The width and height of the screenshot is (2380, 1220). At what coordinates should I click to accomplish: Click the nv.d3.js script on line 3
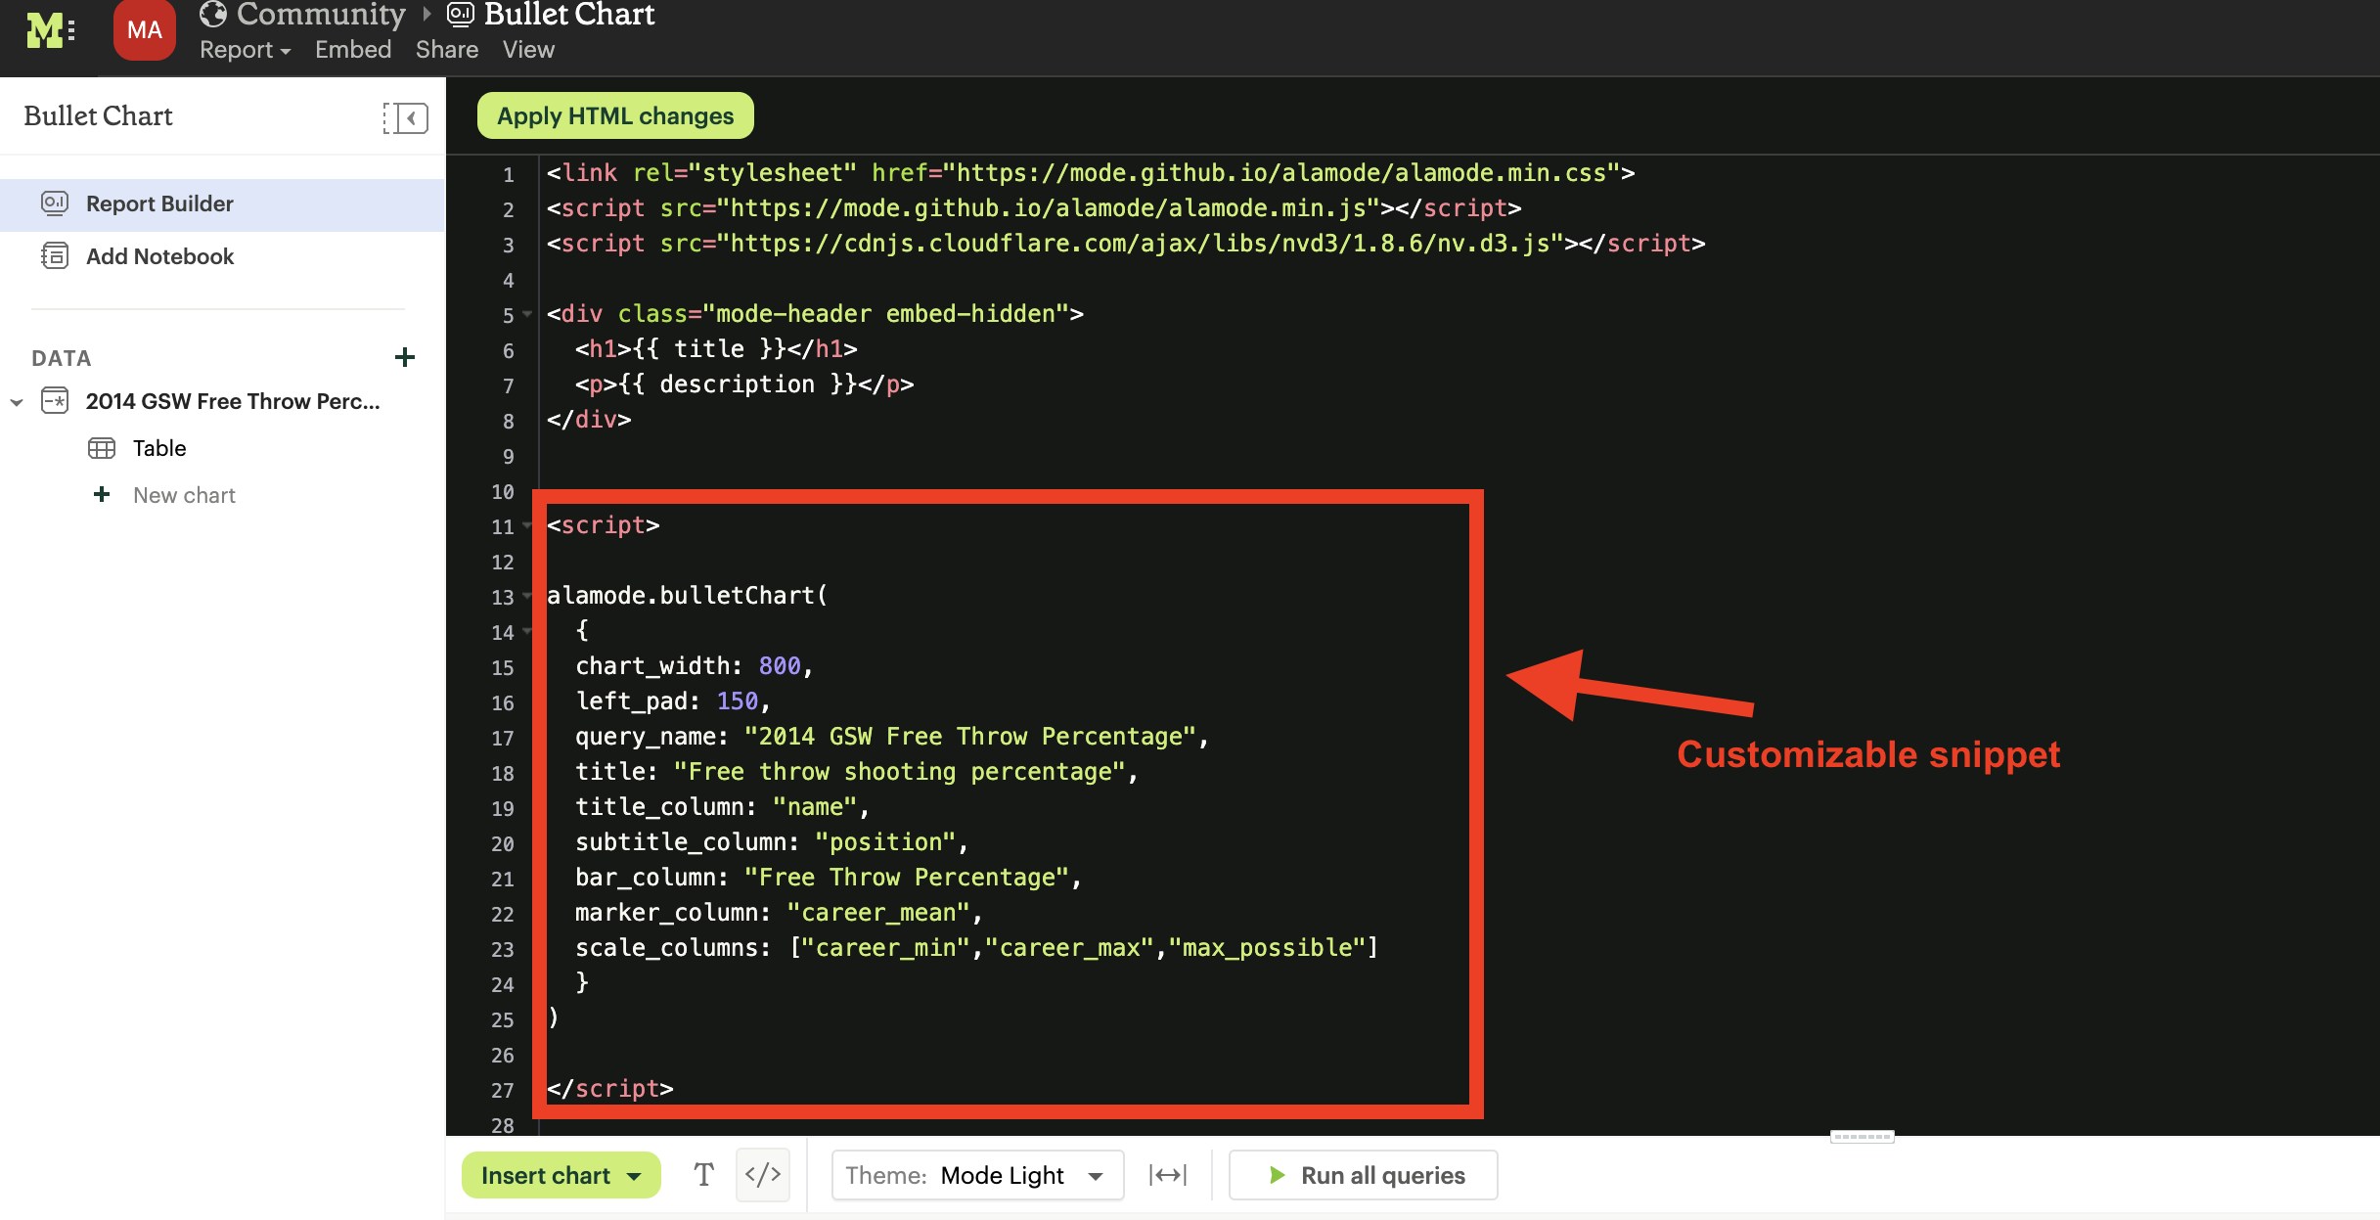[1126, 244]
